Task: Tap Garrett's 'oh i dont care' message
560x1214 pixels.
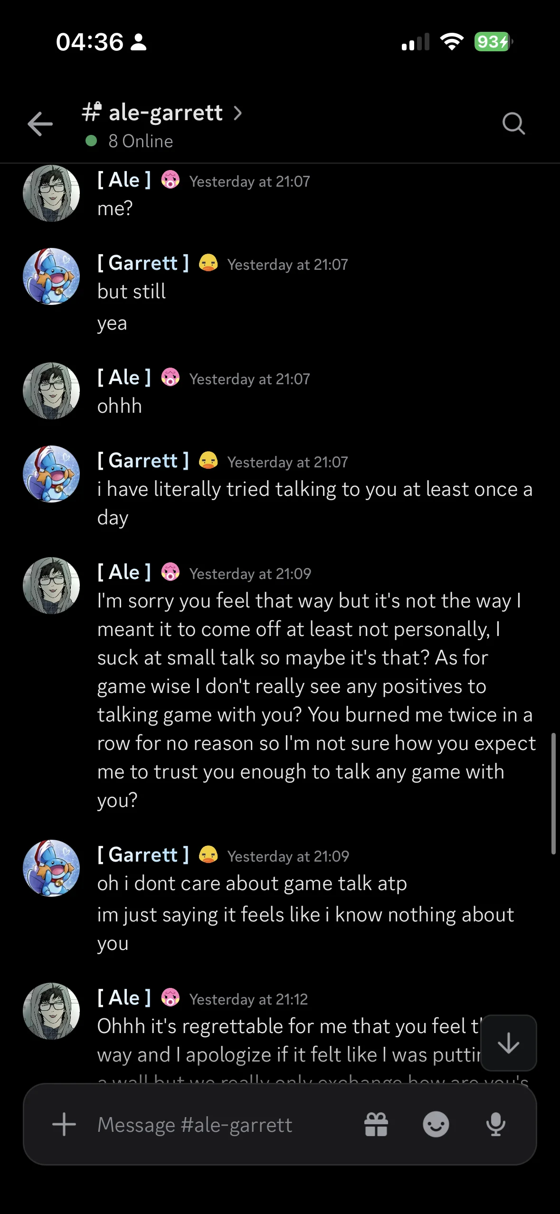Action: click(x=252, y=883)
